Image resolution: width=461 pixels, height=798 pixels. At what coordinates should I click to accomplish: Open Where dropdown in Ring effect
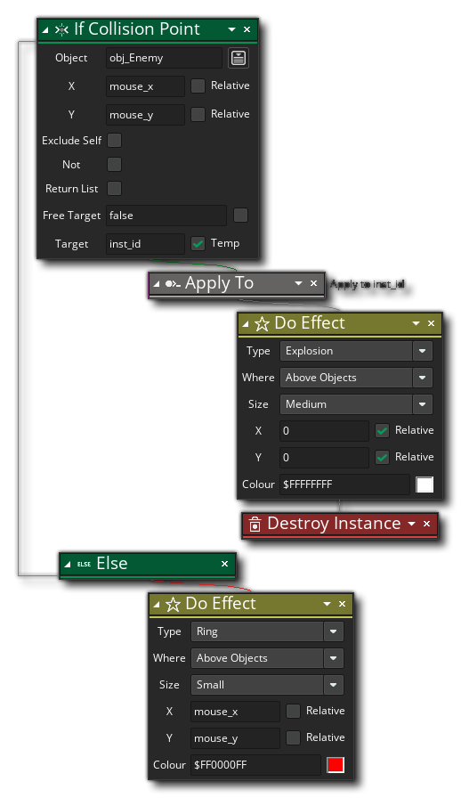[333, 658]
